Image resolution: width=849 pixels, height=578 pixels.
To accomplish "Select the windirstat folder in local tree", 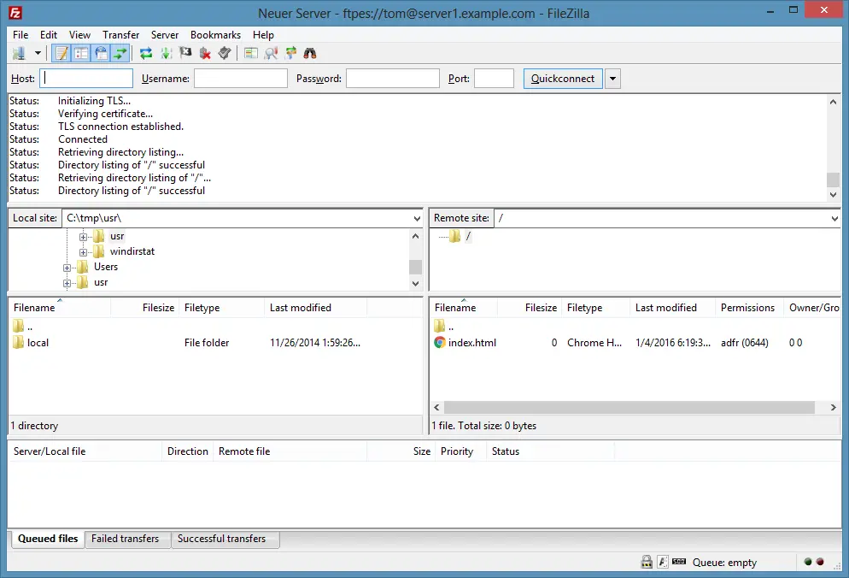I will (132, 251).
